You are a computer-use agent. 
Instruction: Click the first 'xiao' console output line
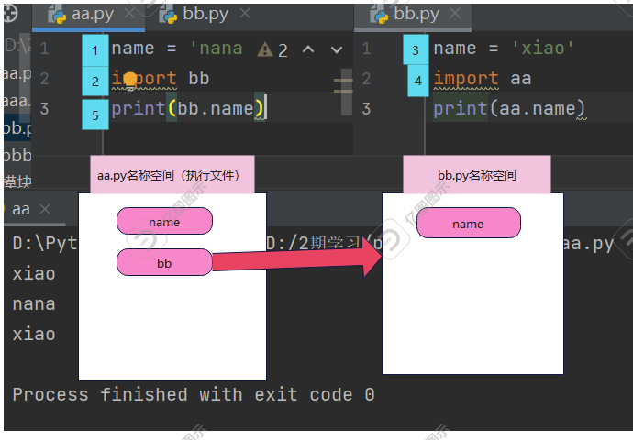pyautogui.click(x=34, y=274)
